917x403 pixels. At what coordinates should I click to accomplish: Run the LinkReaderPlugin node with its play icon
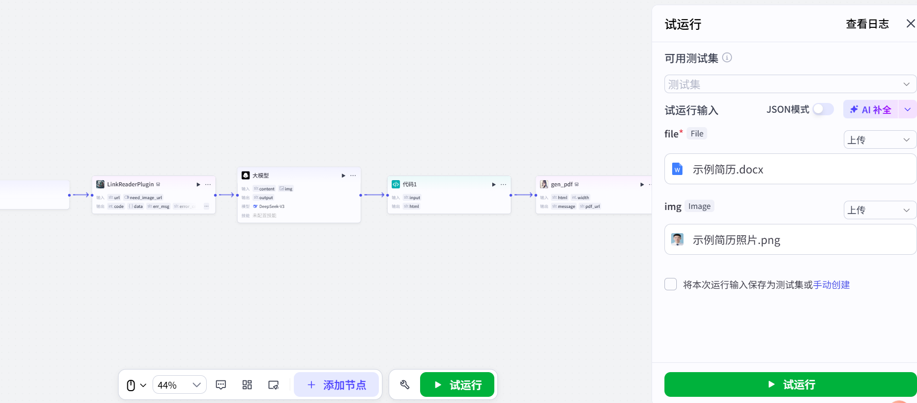(x=198, y=184)
